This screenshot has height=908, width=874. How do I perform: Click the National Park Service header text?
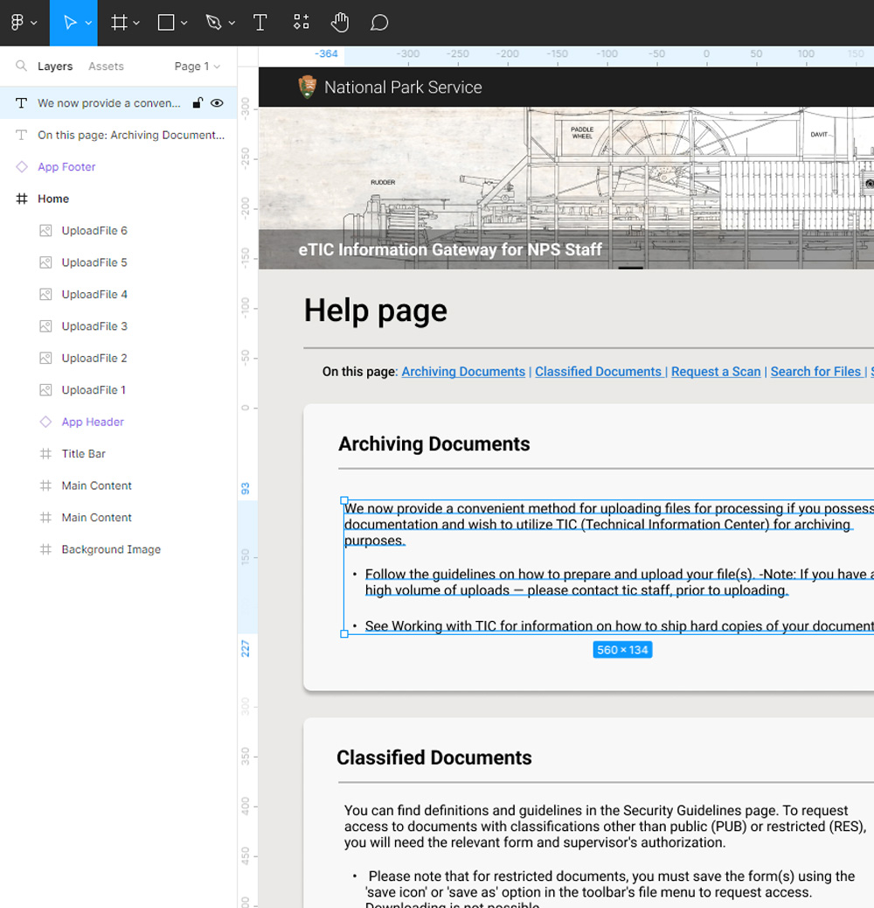pos(403,87)
